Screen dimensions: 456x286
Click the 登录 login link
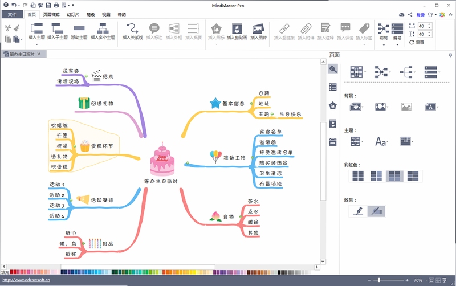421,15
